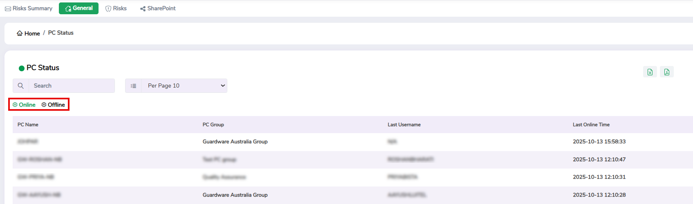Screen dimensions: 693x204
Task: Click the green PC Status indicator dot
Action: [x=22, y=68]
